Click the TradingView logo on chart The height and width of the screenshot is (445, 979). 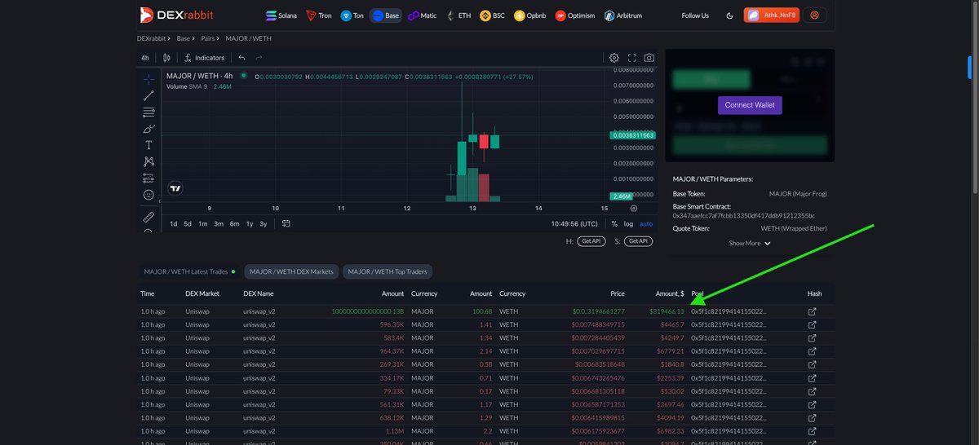tap(175, 188)
